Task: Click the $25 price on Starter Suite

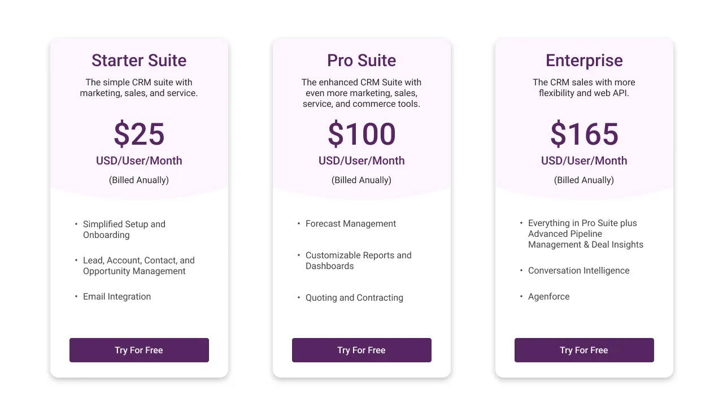Action: (139, 135)
